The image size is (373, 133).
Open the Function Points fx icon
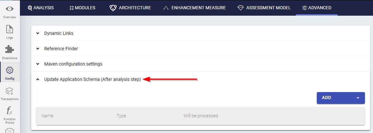click(10, 111)
